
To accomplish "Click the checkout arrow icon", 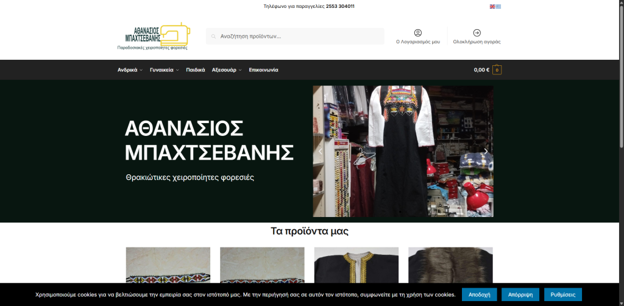I will 477,33.
